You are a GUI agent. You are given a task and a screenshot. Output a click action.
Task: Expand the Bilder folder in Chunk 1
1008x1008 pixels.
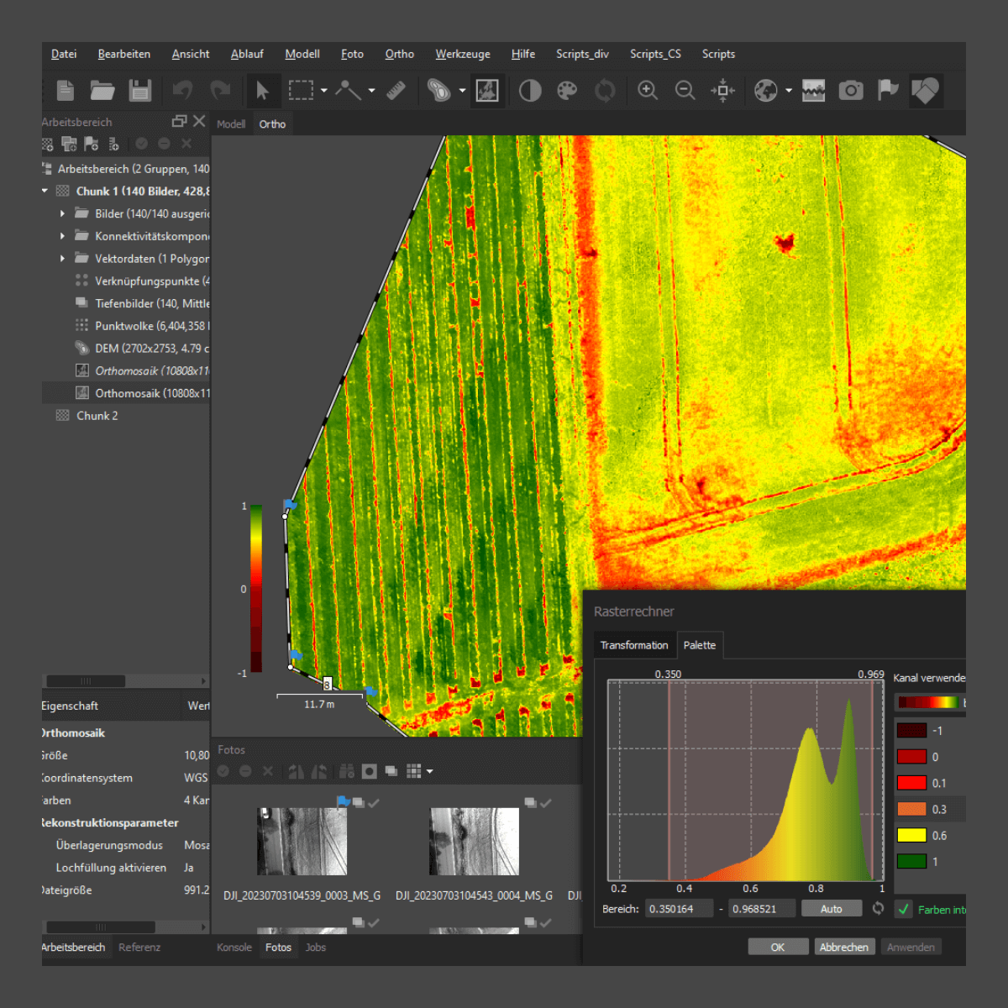[61, 213]
